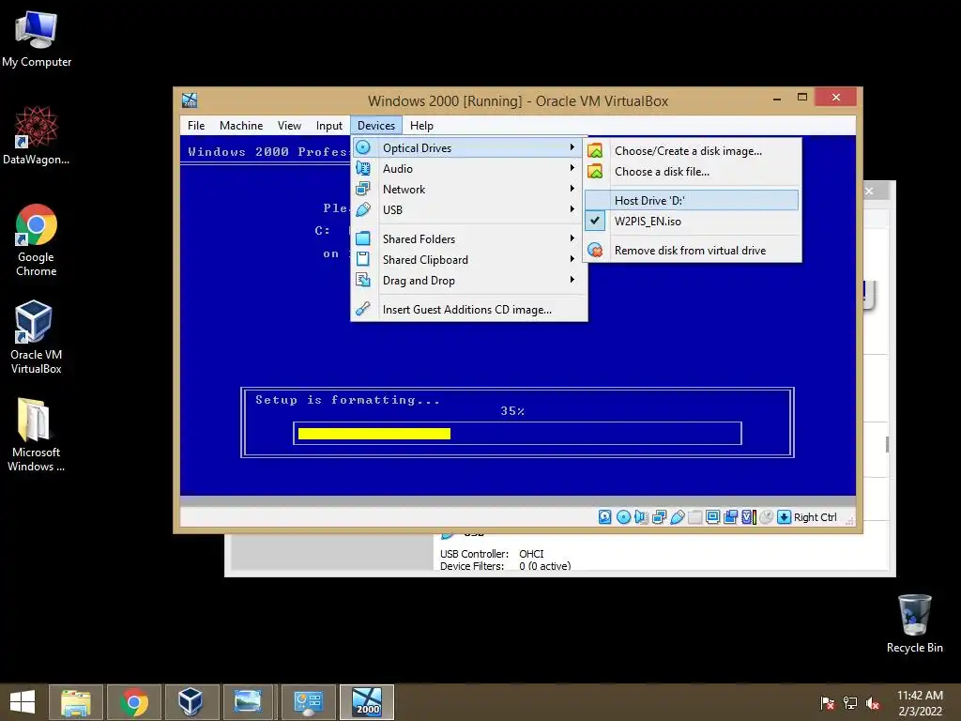Click the shared folders status bar icon
This screenshot has width=961, height=721.
tap(695, 517)
